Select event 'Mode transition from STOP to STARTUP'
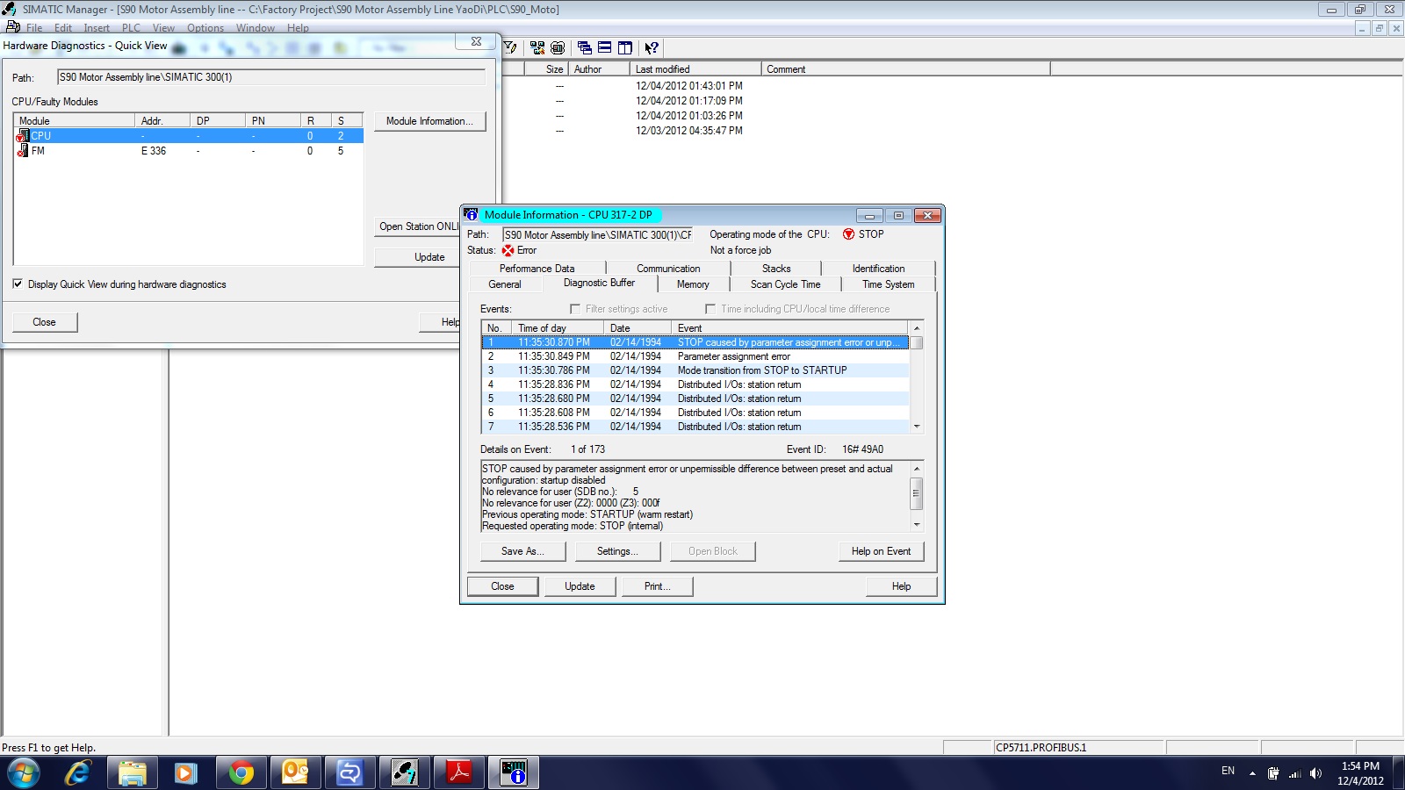This screenshot has width=1405, height=790. (695, 370)
